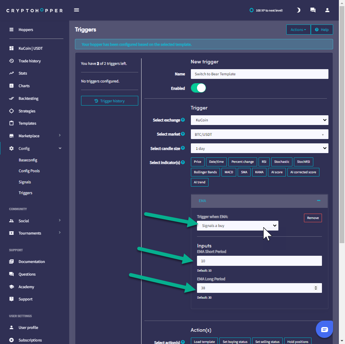Collapse the EMA indicator panel
345x344 pixels.
pyautogui.click(x=318, y=201)
